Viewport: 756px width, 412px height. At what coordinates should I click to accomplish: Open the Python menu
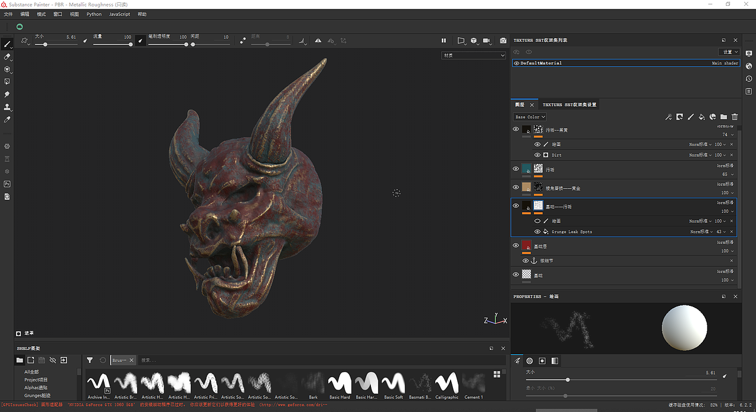(x=94, y=14)
